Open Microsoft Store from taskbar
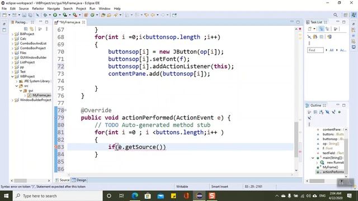Viewport: 358px width, 201px height. click(x=148, y=196)
